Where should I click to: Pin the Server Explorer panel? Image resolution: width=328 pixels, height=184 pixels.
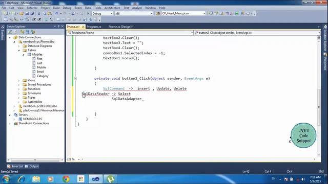tap(58, 26)
